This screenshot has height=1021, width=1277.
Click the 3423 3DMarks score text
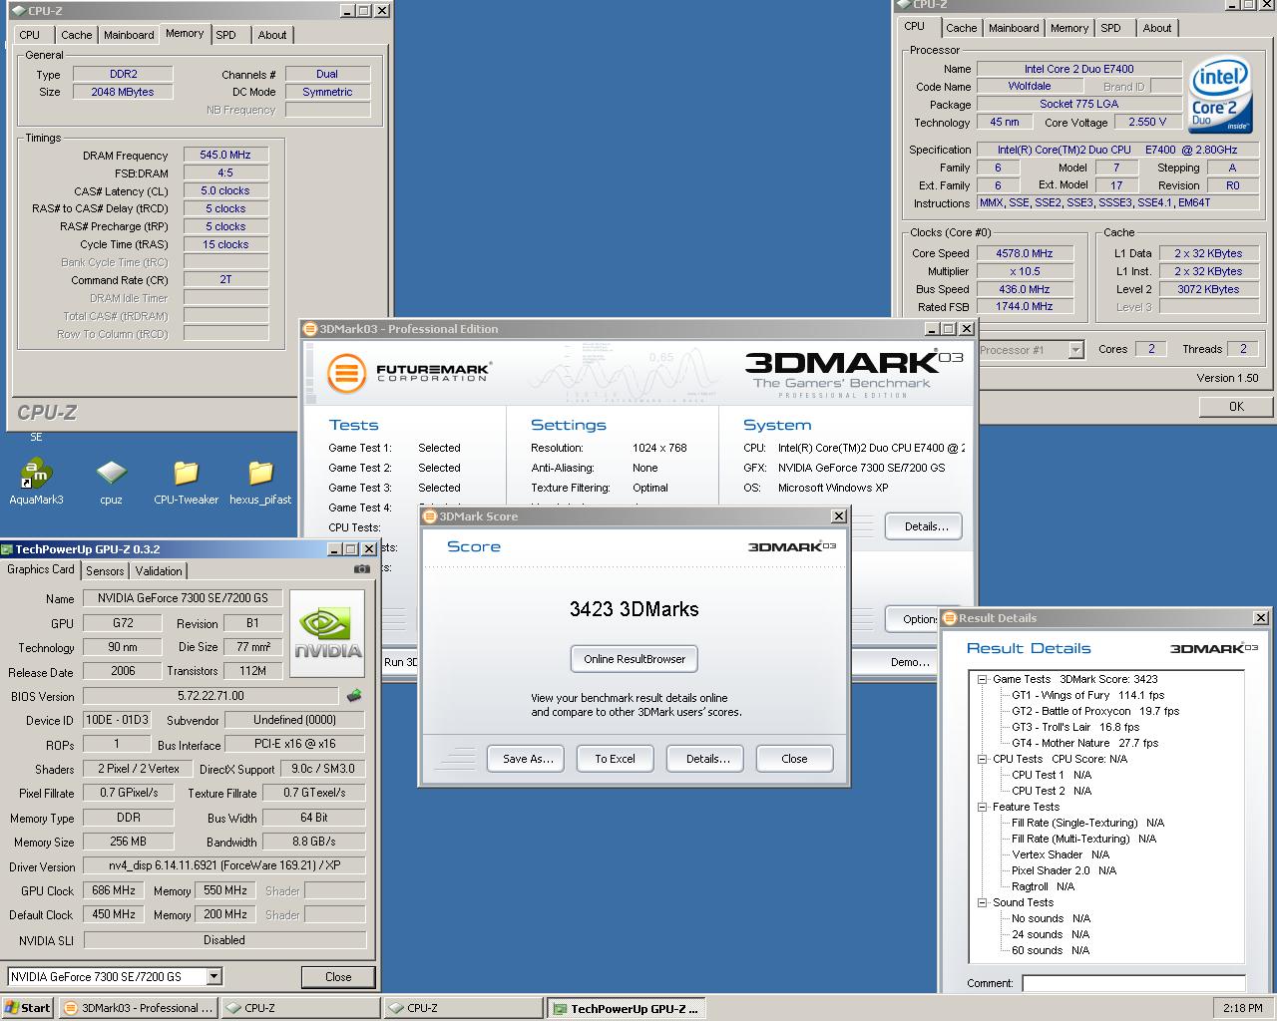(635, 609)
